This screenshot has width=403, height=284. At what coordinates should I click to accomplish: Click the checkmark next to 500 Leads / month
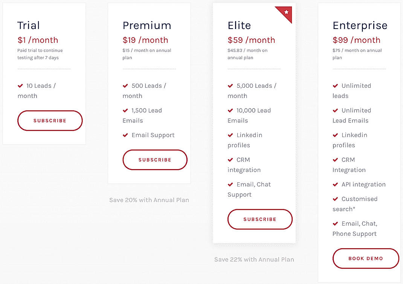click(x=125, y=86)
